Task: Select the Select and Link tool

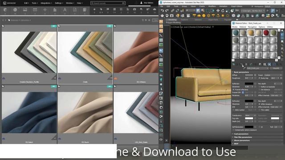Action: click(x=172, y=11)
